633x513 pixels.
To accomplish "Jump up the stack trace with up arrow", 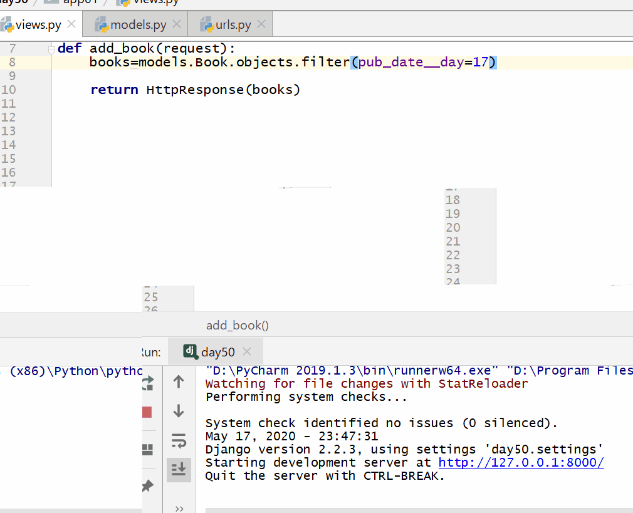I will click(179, 381).
